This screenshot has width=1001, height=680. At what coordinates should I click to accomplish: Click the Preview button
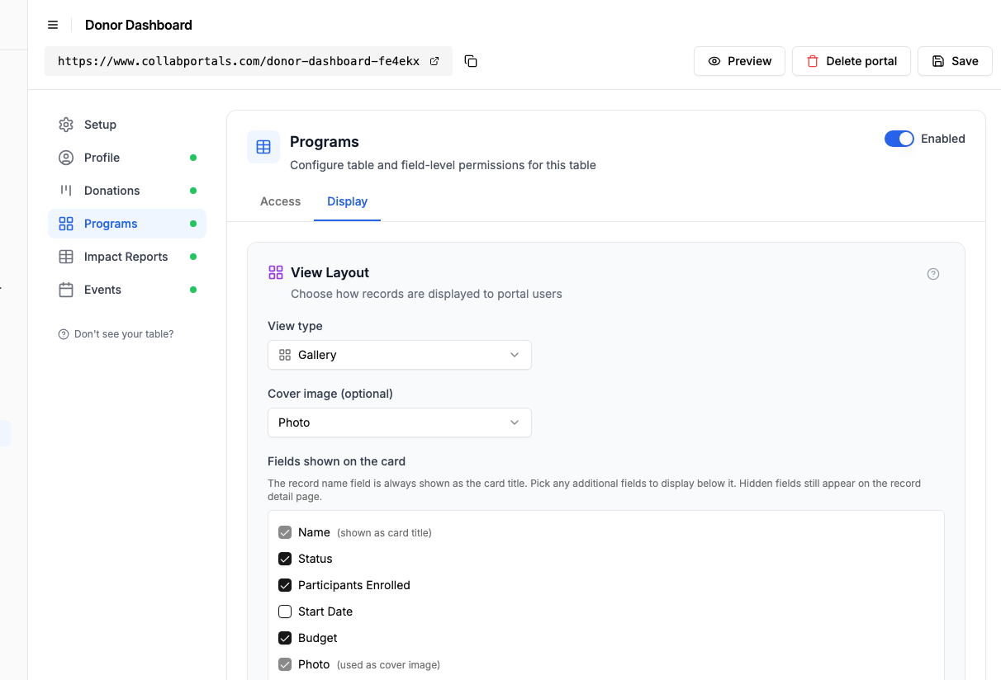pyautogui.click(x=739, y=61)
